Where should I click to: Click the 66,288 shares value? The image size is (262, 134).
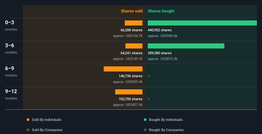132,30
